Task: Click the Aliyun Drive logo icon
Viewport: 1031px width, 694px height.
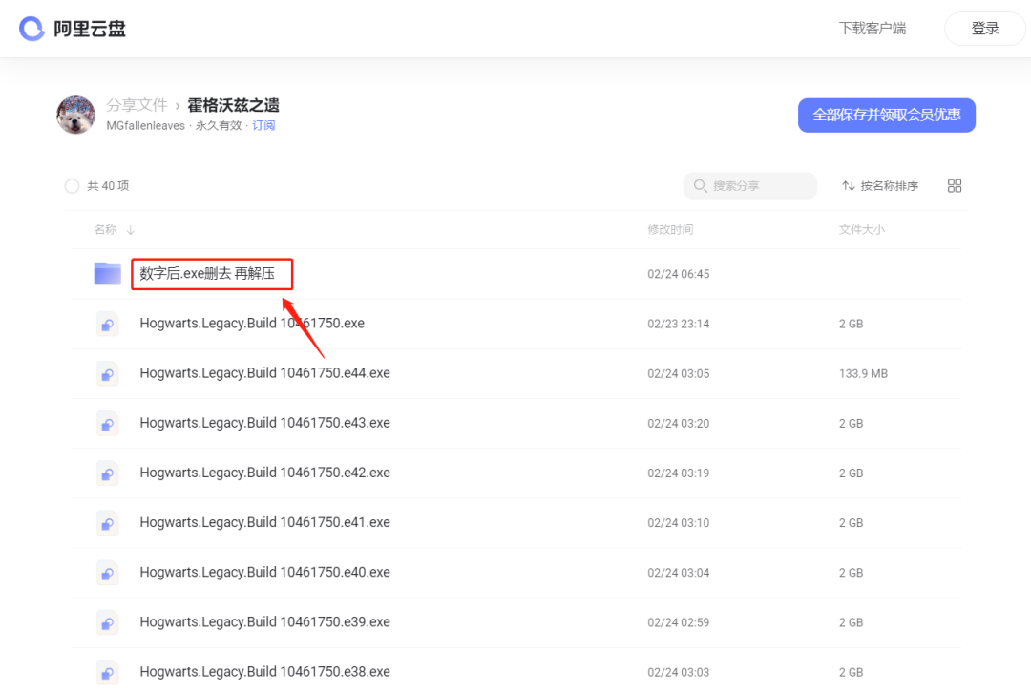Action: click(x=32, y=29)
